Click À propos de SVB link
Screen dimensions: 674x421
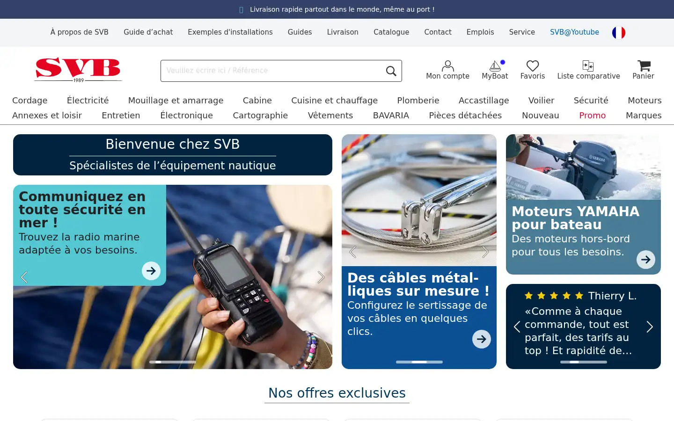(x=80, y=32)
